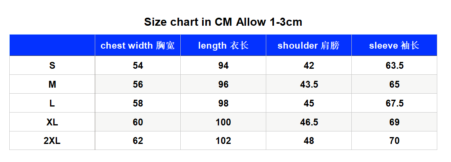Image resolution: width=451 pixels, height=162 pixels.
Task: Select length value 100 in XL row
Action: pos(223,122)
